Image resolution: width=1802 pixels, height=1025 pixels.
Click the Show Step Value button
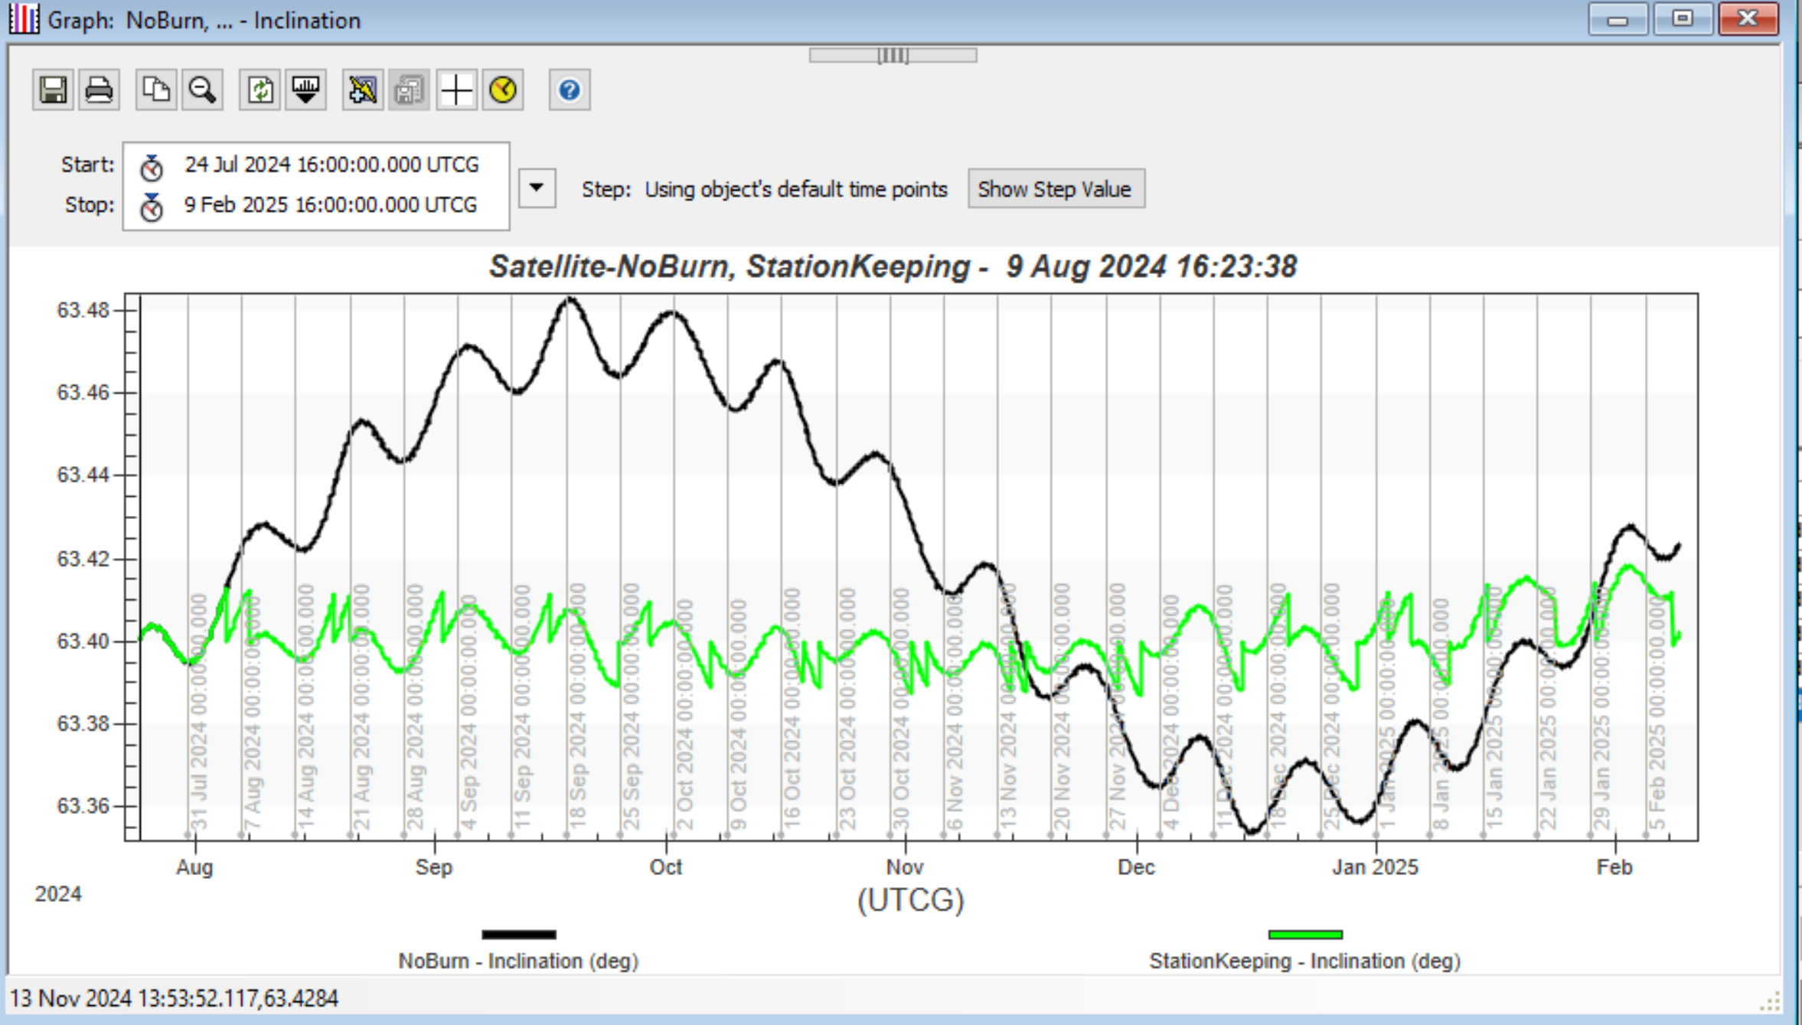pos(1056,189)
